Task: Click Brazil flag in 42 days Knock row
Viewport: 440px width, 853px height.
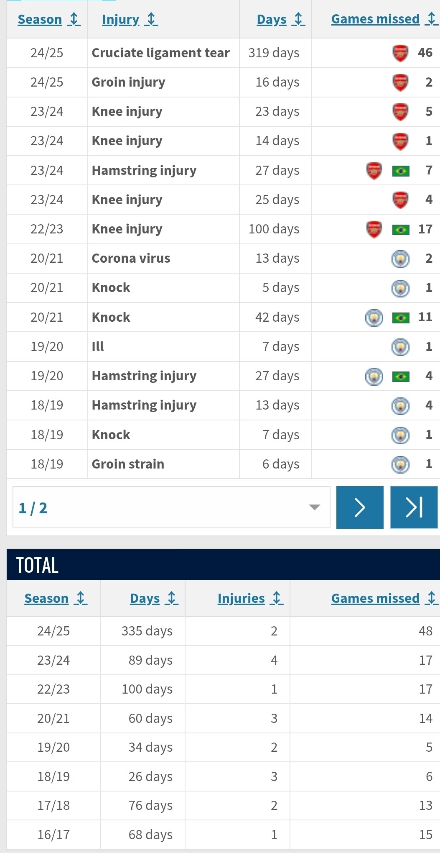Action: point(401,318)
